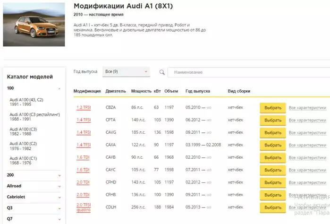Expand the Q7 model group
Viewport: 330px width, 224px height.
tap(34, 219)
